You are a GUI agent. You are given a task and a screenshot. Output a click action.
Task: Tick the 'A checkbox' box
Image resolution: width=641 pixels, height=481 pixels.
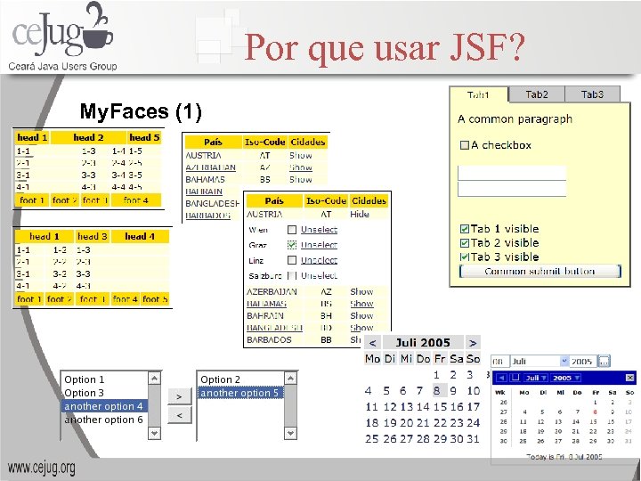465,145
